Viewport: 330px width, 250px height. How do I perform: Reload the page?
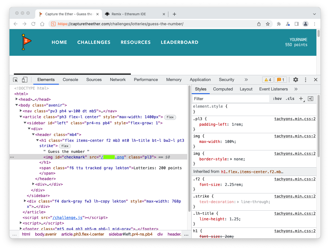click(x=33, y=24)
